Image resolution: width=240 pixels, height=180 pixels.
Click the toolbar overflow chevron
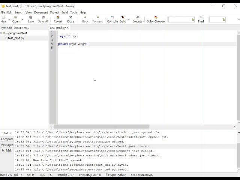point(239,19)
